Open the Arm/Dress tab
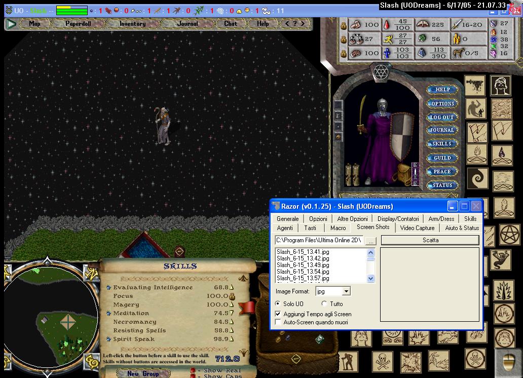523x378 pixels. (x=441, y=219)
